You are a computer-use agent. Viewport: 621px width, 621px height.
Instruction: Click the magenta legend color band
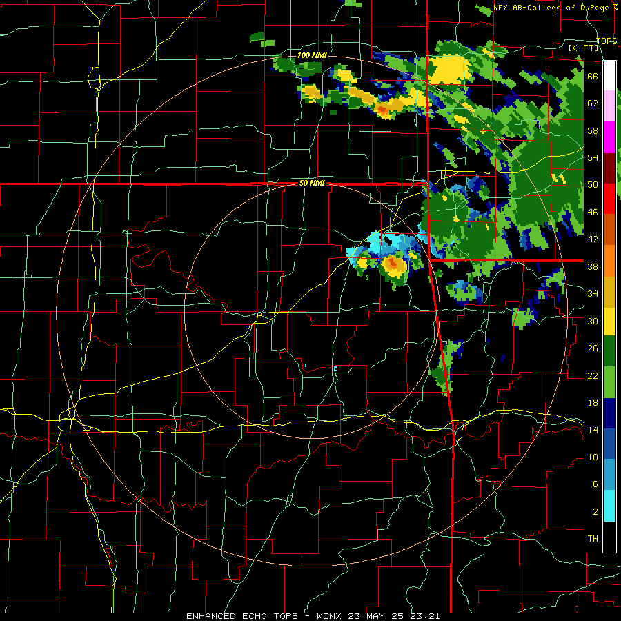pos(609,137)
